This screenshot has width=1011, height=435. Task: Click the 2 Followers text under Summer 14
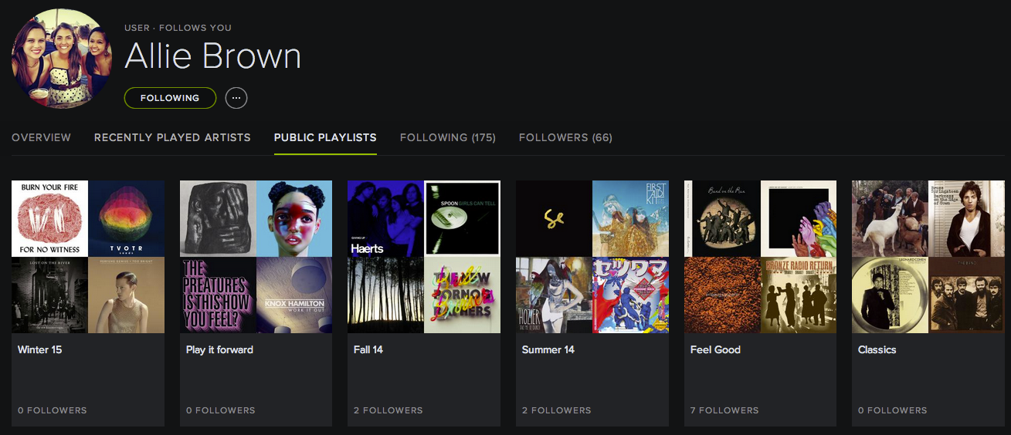tap(557, 410)
